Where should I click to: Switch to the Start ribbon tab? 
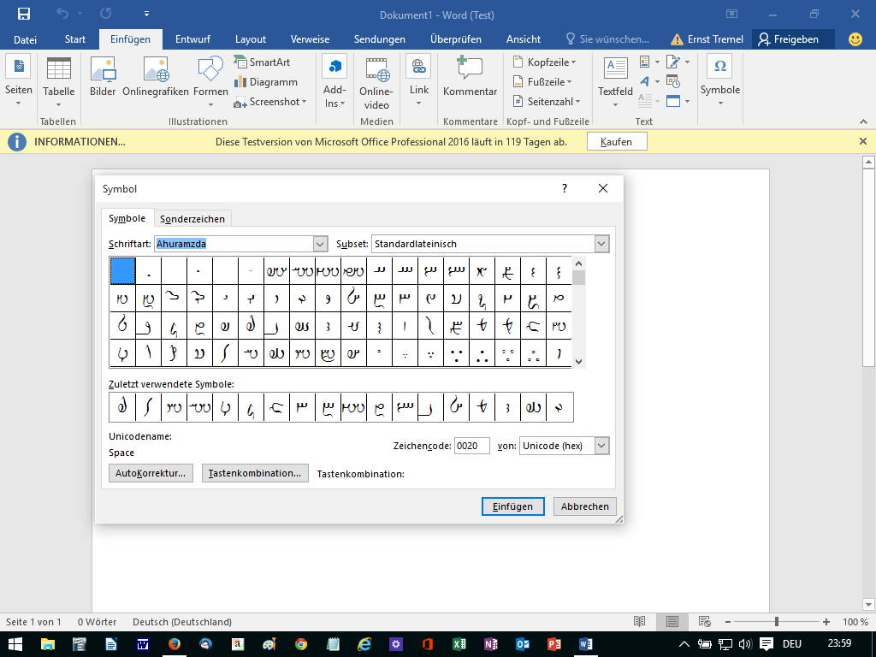point(75,39)
